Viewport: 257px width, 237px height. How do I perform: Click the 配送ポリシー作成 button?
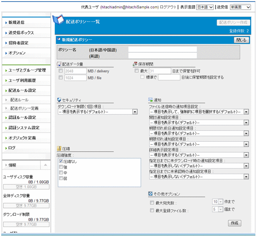pos(233,23)
